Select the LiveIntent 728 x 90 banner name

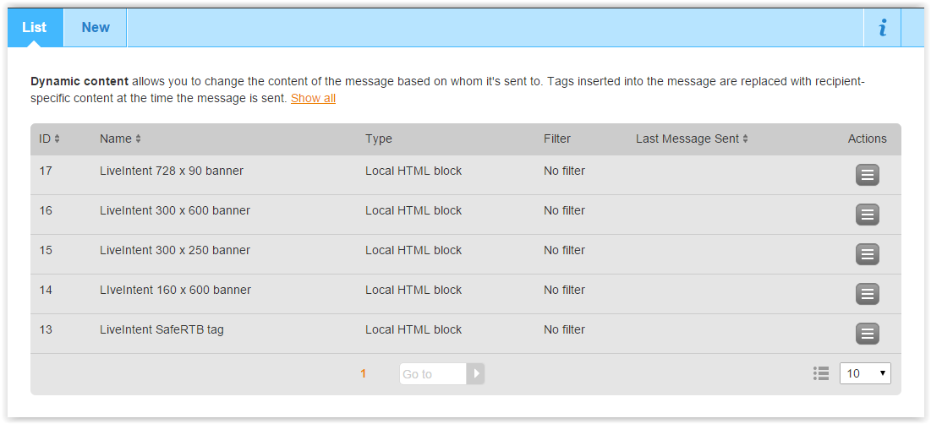click(171, 171)
